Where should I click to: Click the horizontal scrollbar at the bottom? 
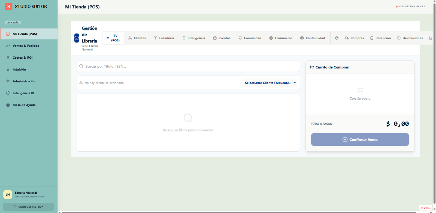coord(238,212)
